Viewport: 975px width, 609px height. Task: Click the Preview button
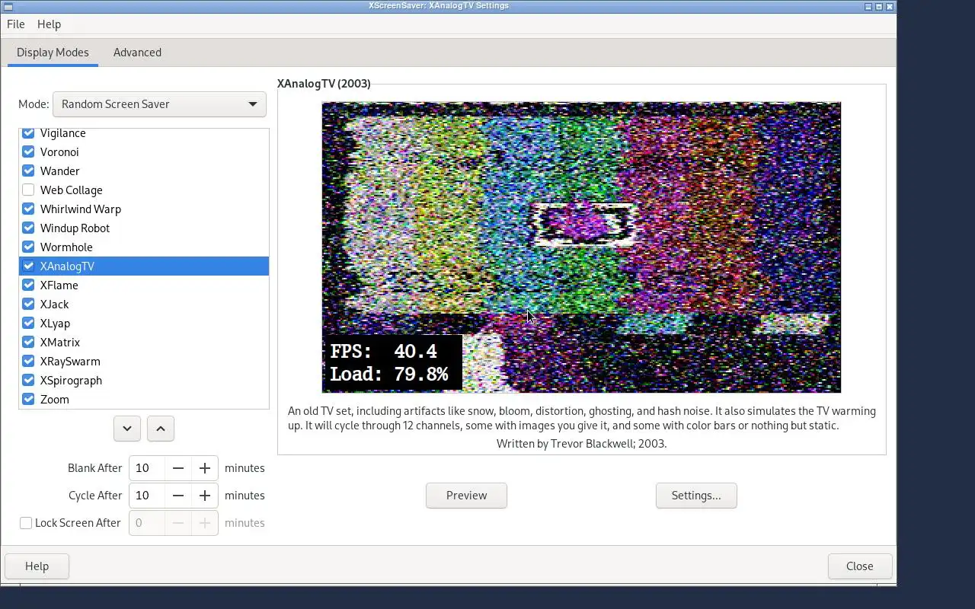point(466,496)
